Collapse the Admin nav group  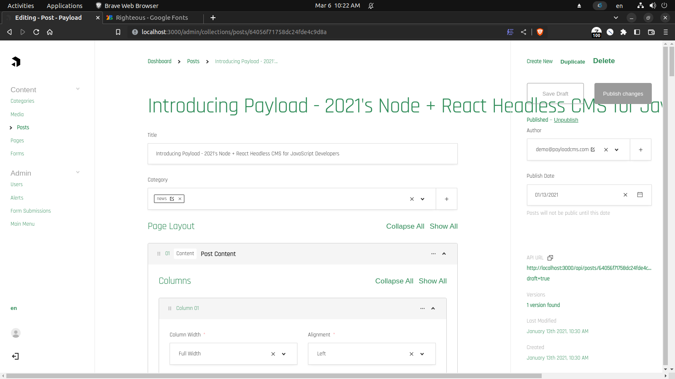(x=78, y=172)
